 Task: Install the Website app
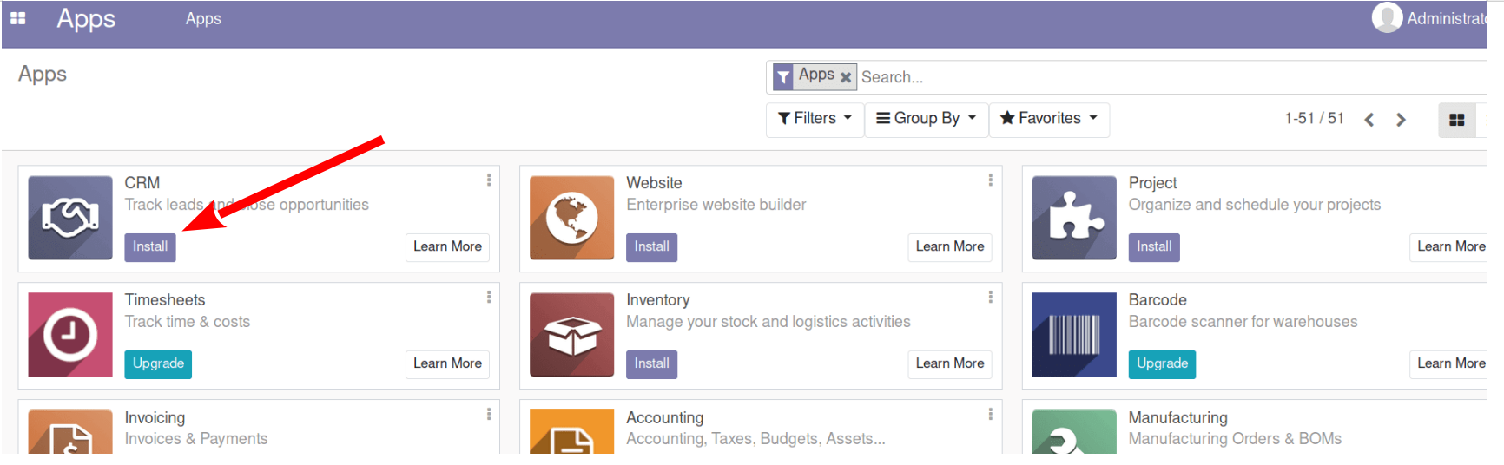(x=651, y=247)
